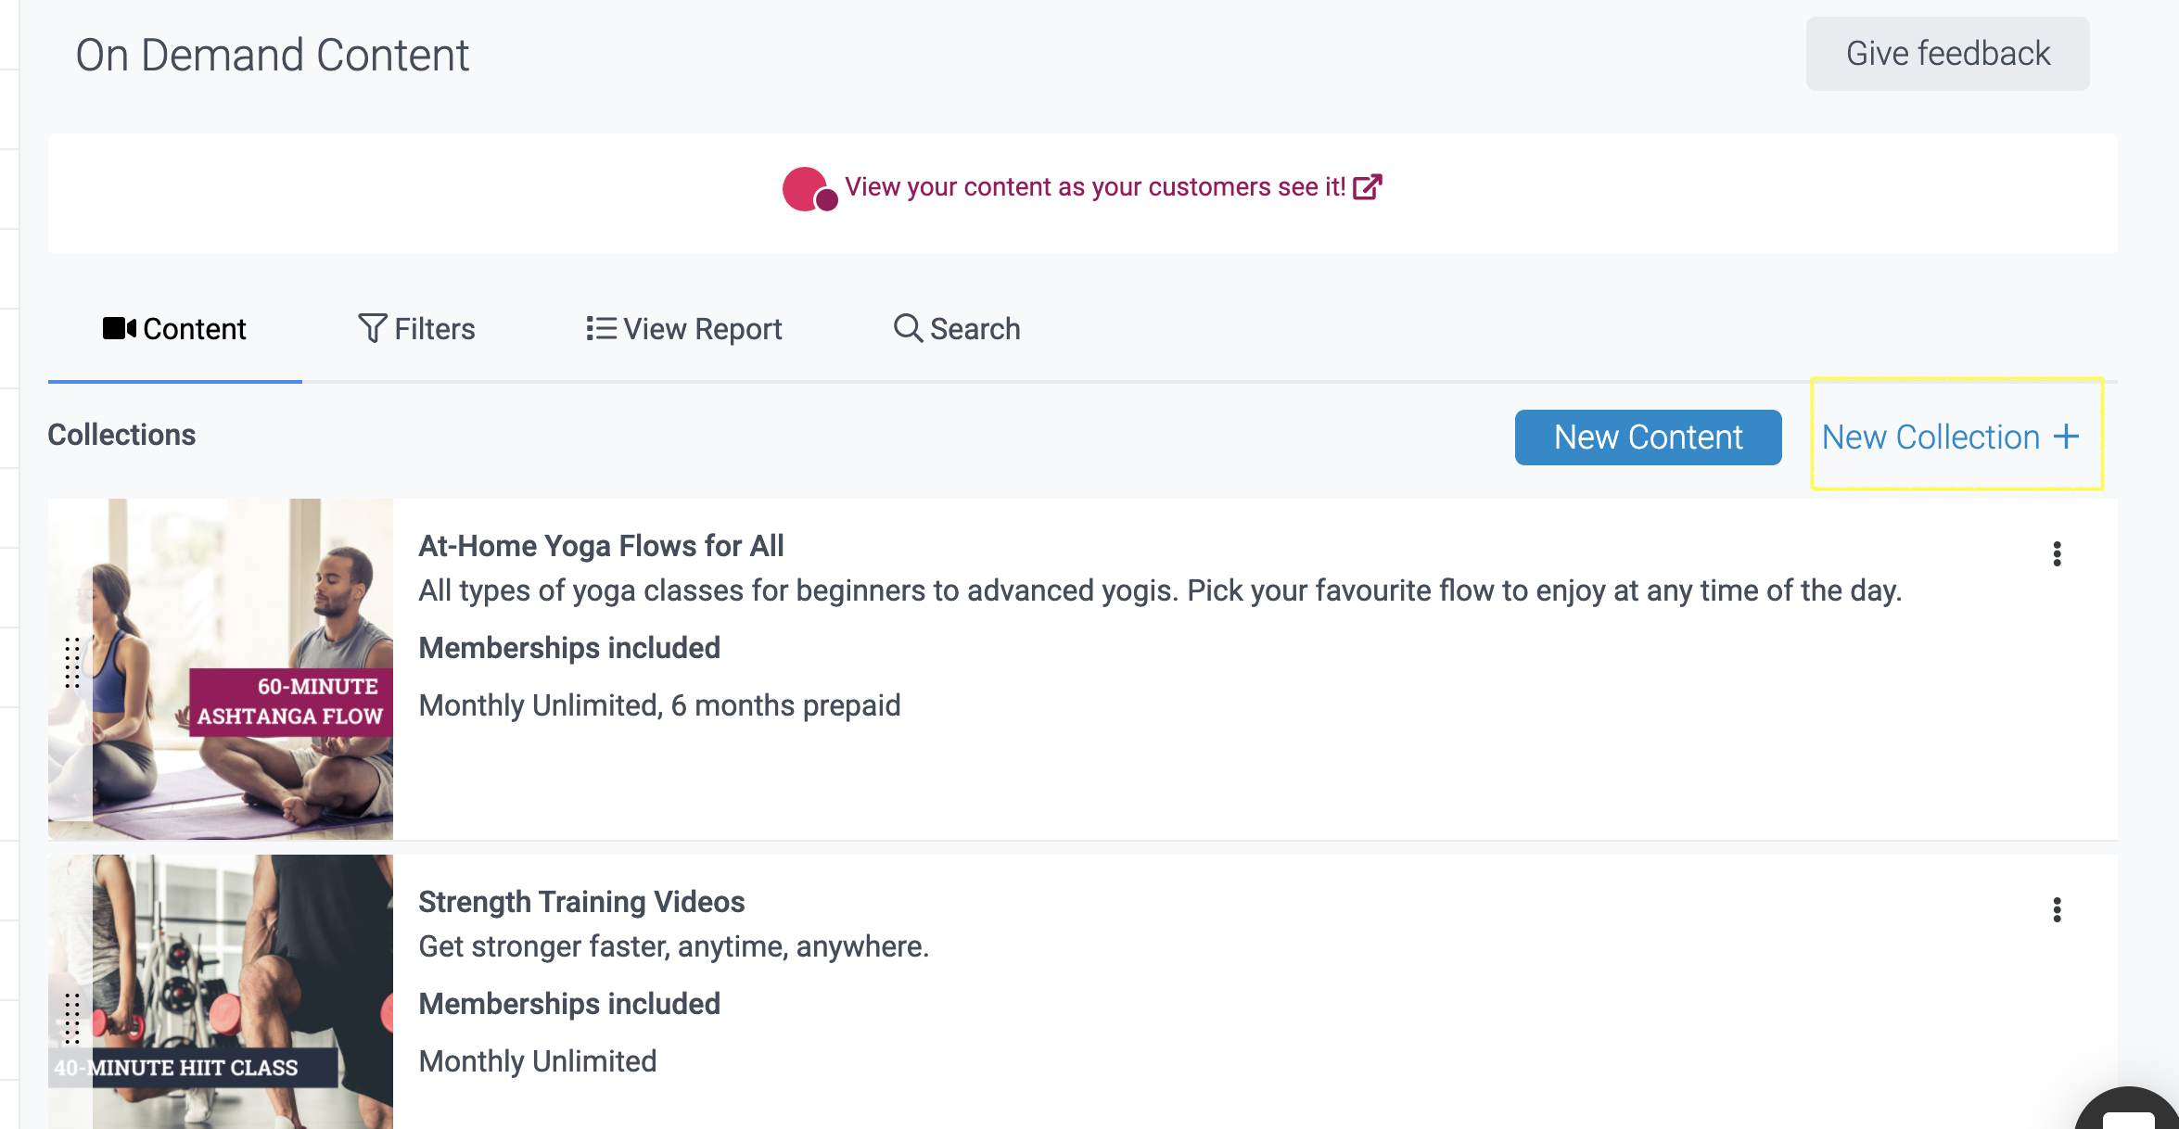Image resolution: width=2179 pixels, height=1129 pixels.
Task: Open the 60-Minute Ashtanga Flow thumbnail
Action: pos(241,669)
